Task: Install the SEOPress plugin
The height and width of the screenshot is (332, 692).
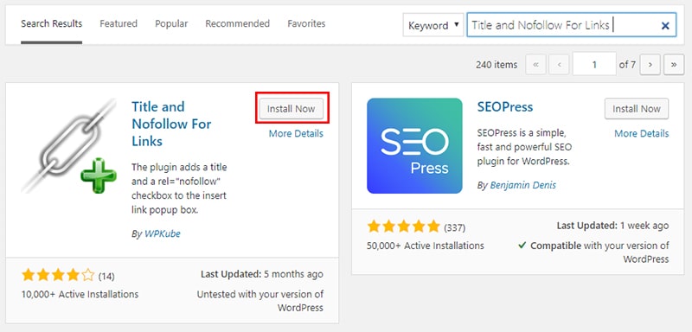Action: click(637, 108)
